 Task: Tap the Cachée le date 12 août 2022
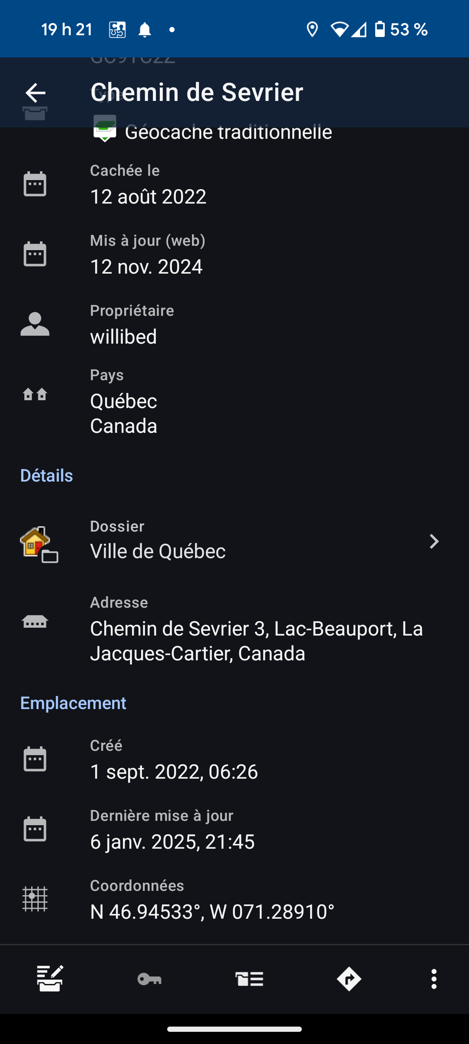click(x=148, y=197)
